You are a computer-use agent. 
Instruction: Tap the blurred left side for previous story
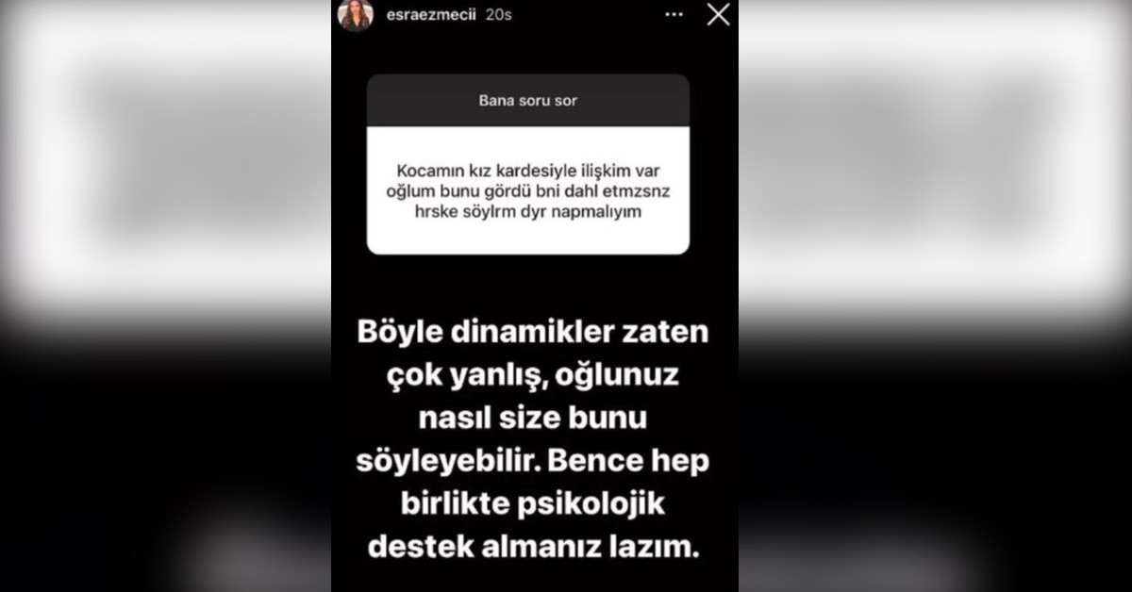coord(165,296)
